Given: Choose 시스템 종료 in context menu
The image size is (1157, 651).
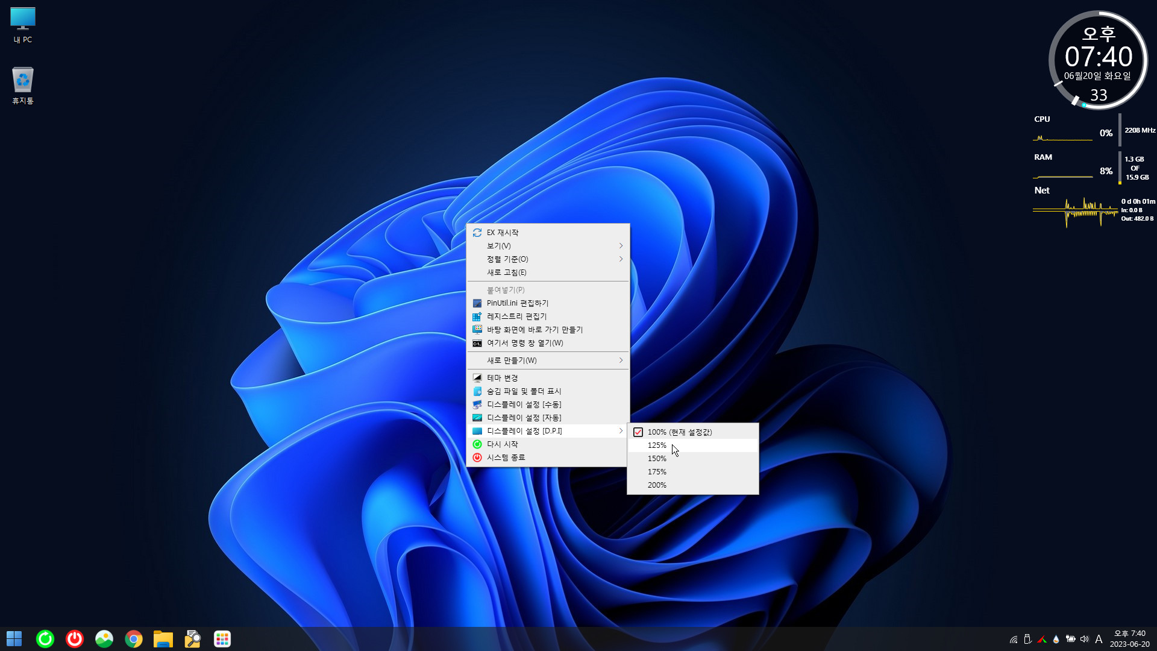Looking at the screenshot, I should (548, 458).
